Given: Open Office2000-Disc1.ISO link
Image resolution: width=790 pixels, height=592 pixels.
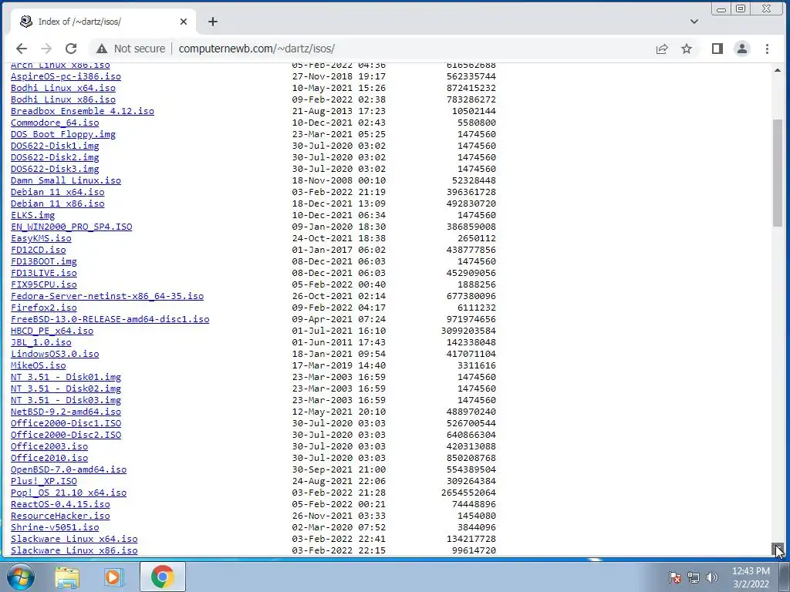Looking at the screenshot, I should 66,424.
